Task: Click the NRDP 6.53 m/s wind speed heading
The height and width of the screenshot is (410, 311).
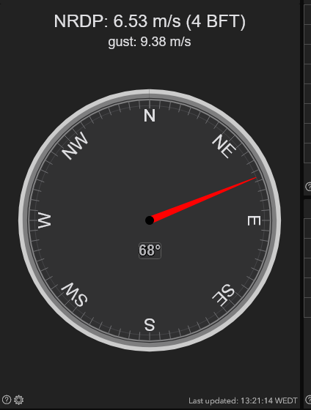Action: click(150, 21)
